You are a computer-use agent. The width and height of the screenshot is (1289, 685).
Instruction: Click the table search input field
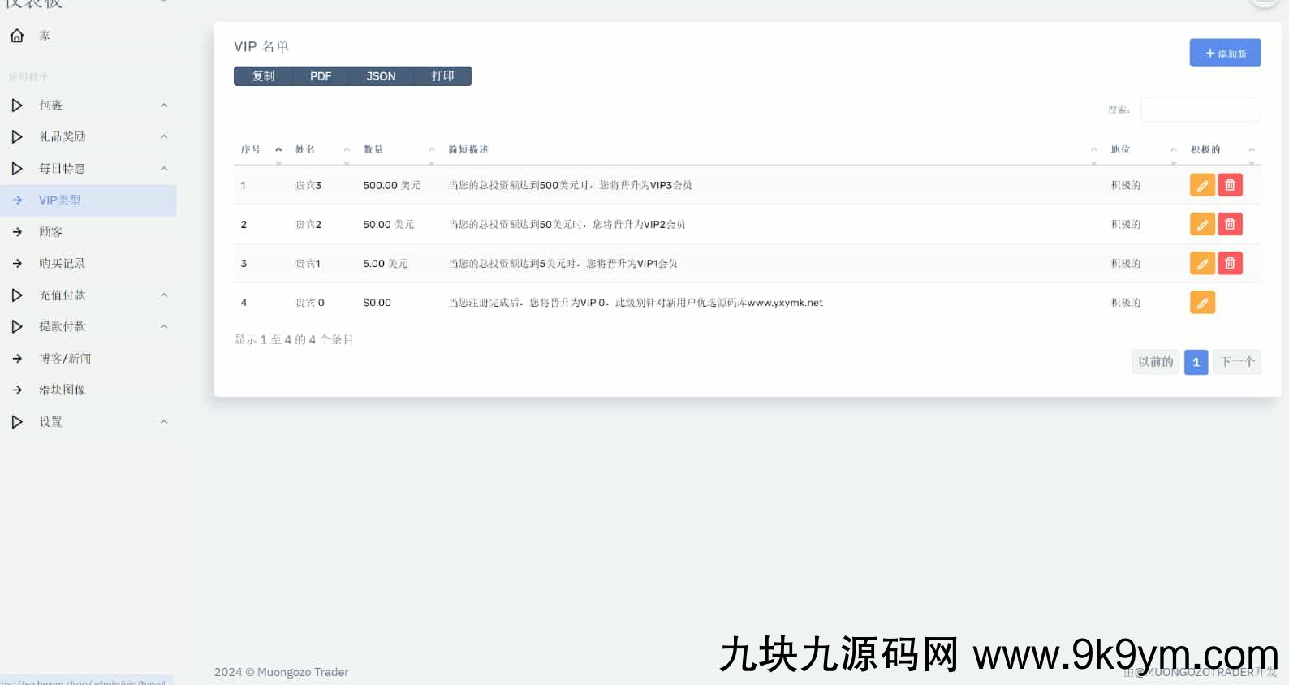point(1200,110)
